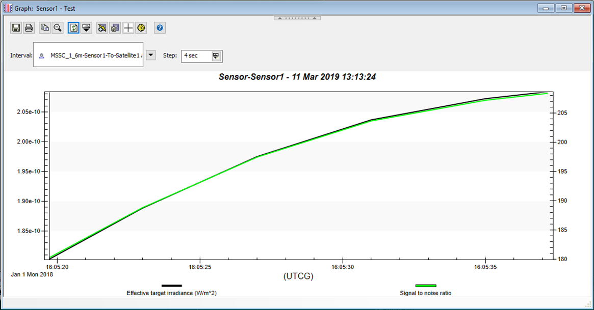Click the Copy graph icon
594x310 pixels.
point(45,28)
